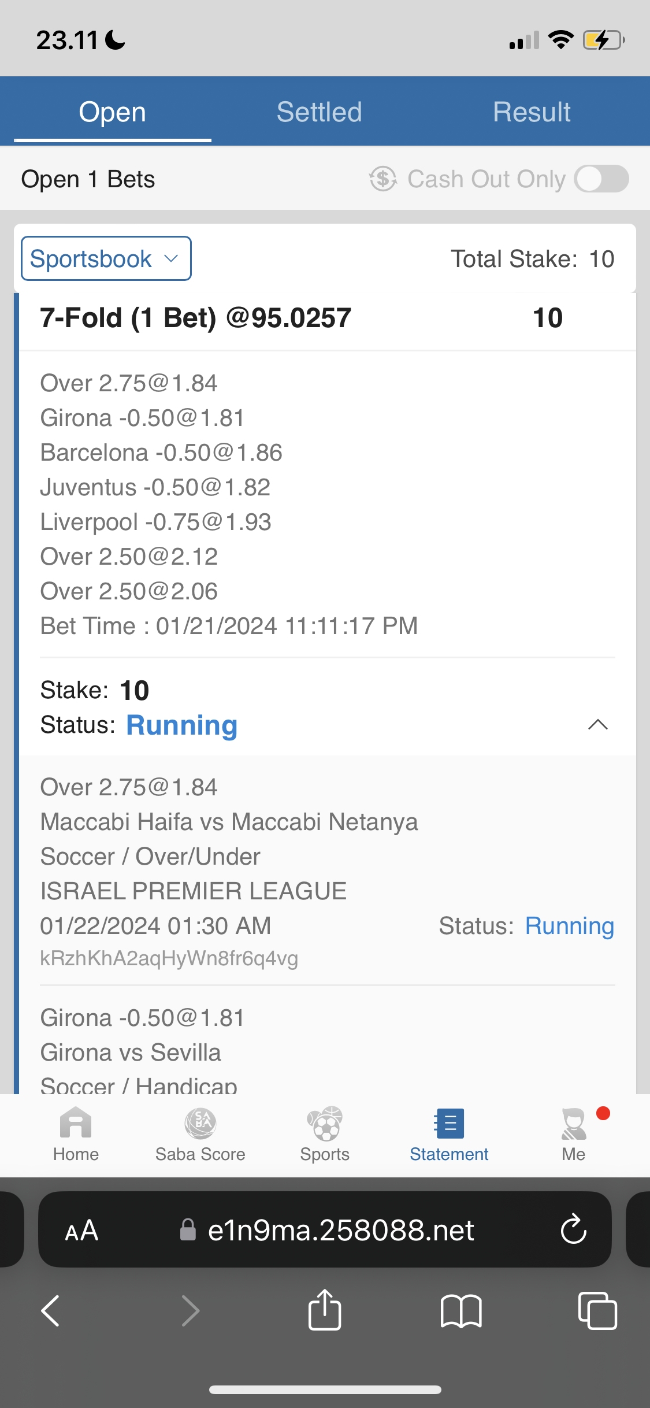The image size is (650, 1408).
Task: Go back with Safari back arrow
Action: click(51, 1311)
